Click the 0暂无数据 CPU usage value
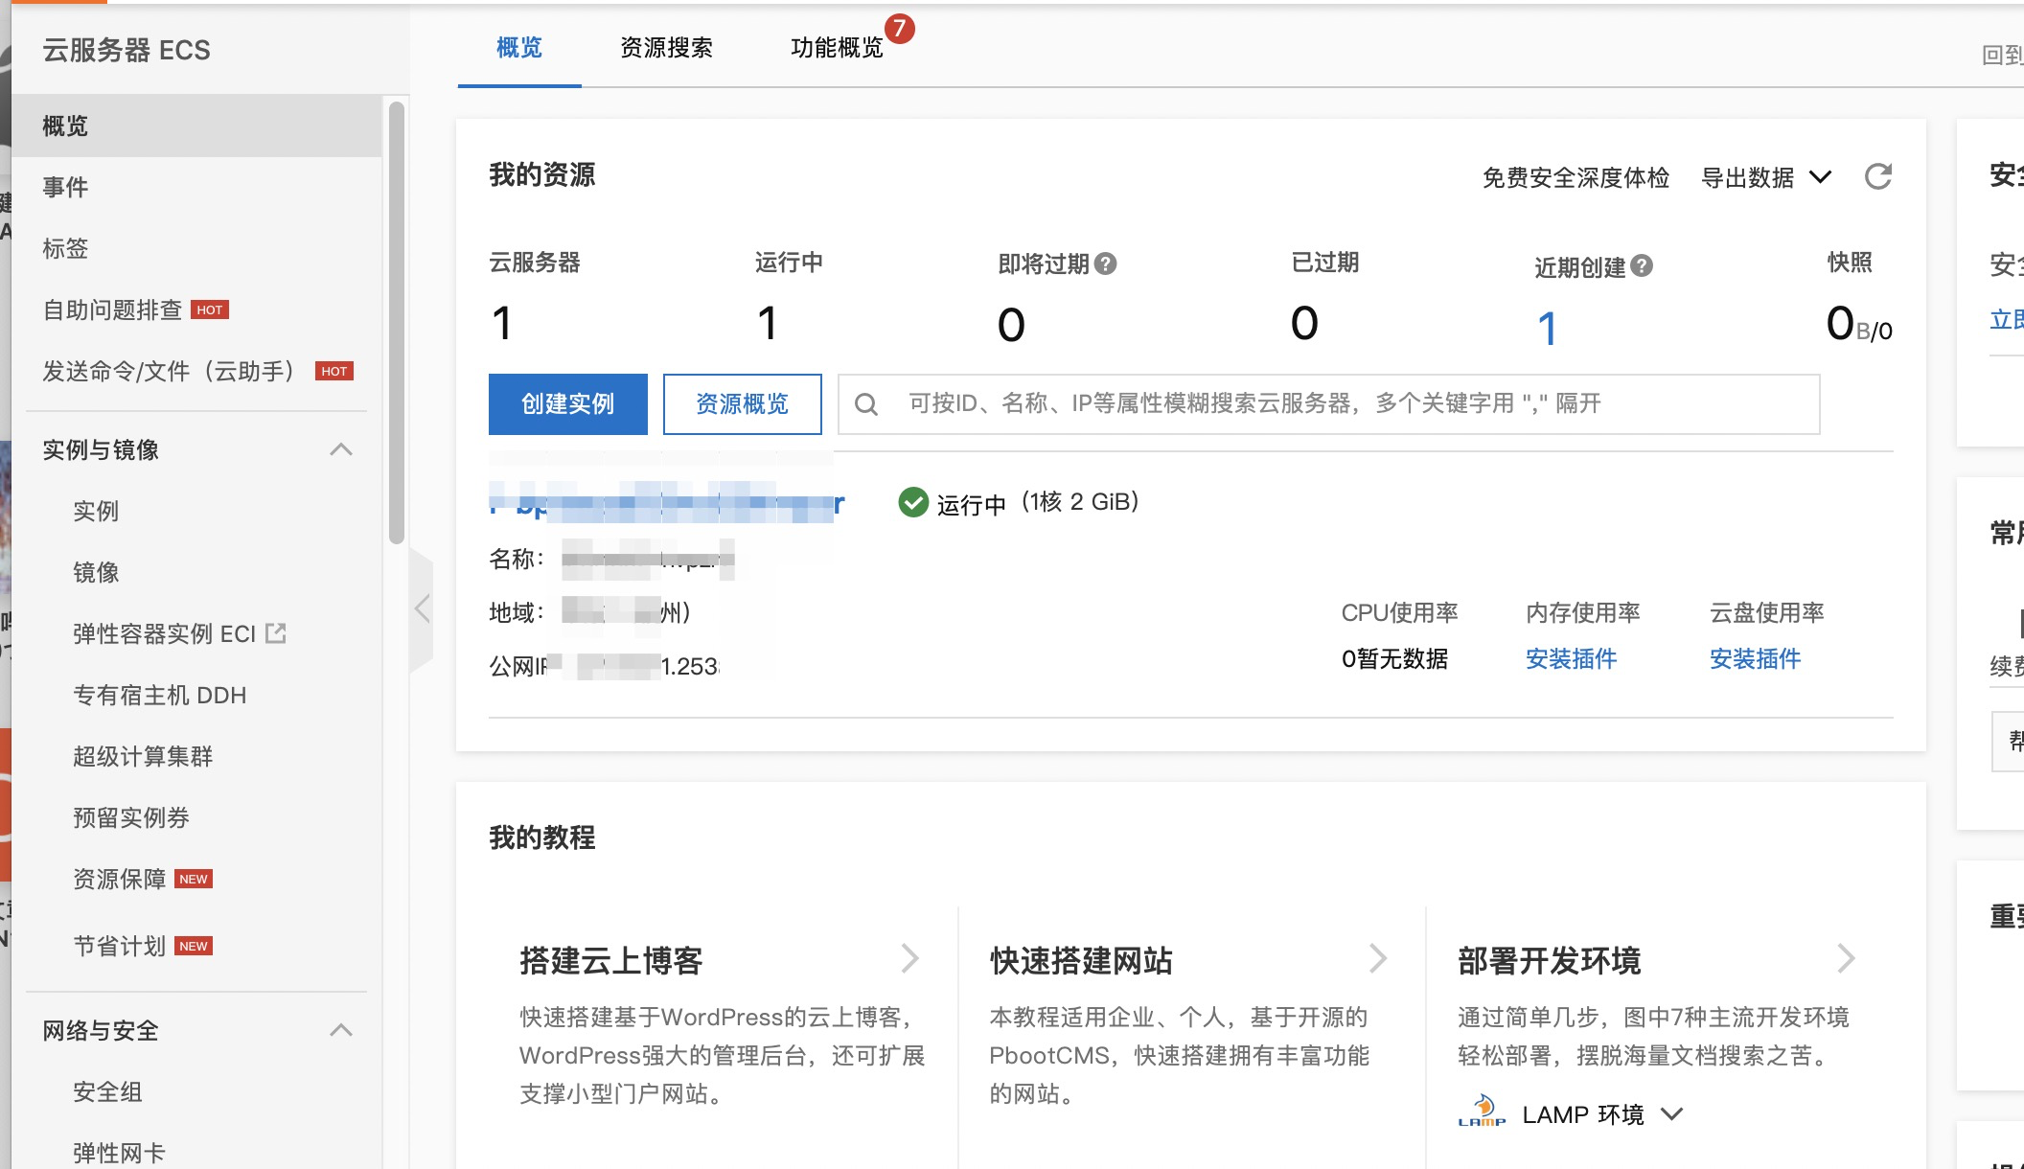The width and height of the screenshot is (2024, 1169). [x=1394, y=658]
